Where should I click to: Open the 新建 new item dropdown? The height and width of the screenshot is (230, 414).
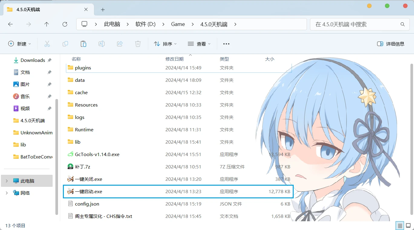click(x=20, y=44)
